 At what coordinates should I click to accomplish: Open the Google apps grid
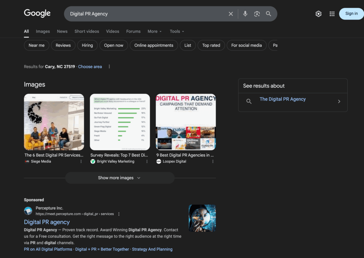click(332, 14)
